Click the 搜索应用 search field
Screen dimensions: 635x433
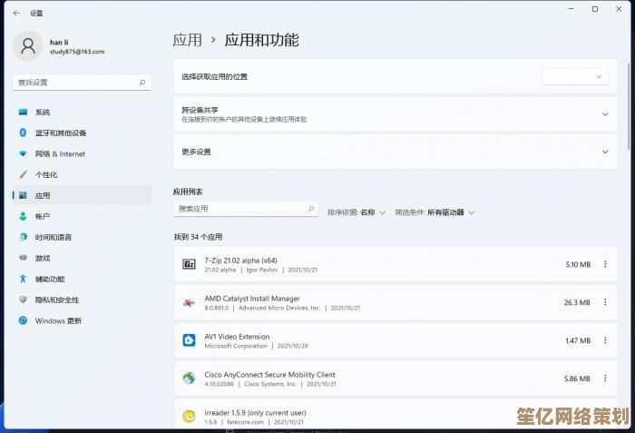pyautogui.click(x=243, y=209)
